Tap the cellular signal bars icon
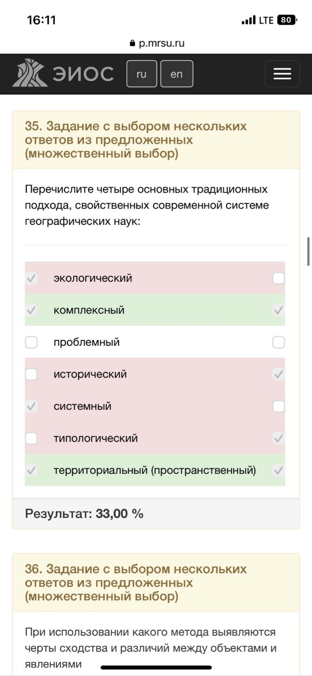The width and height of the screenshot is (312, 676). [x=248, y=20]
